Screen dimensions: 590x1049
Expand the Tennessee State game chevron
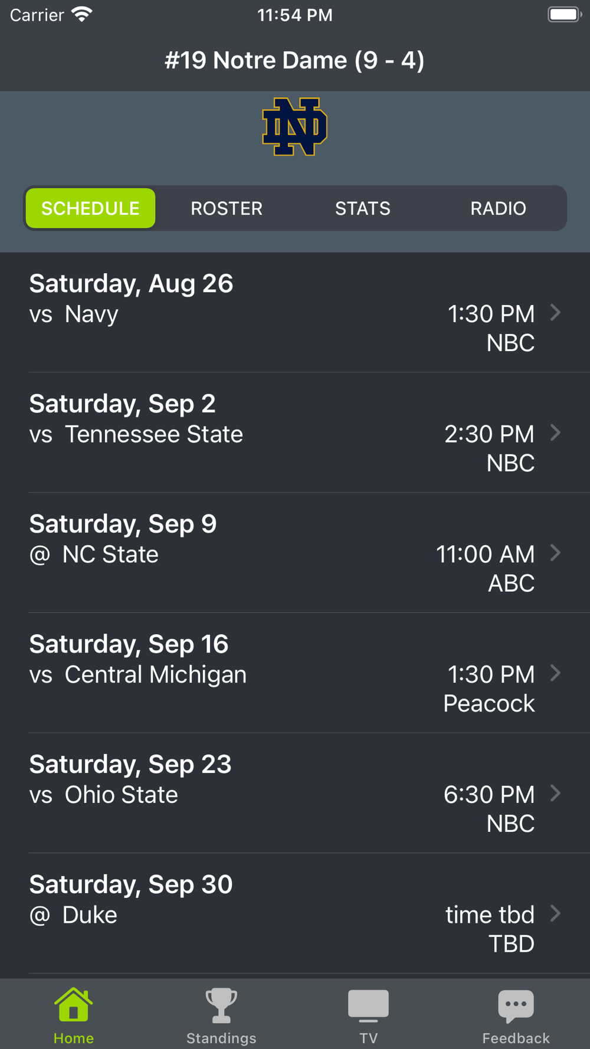tap(555, 433)
